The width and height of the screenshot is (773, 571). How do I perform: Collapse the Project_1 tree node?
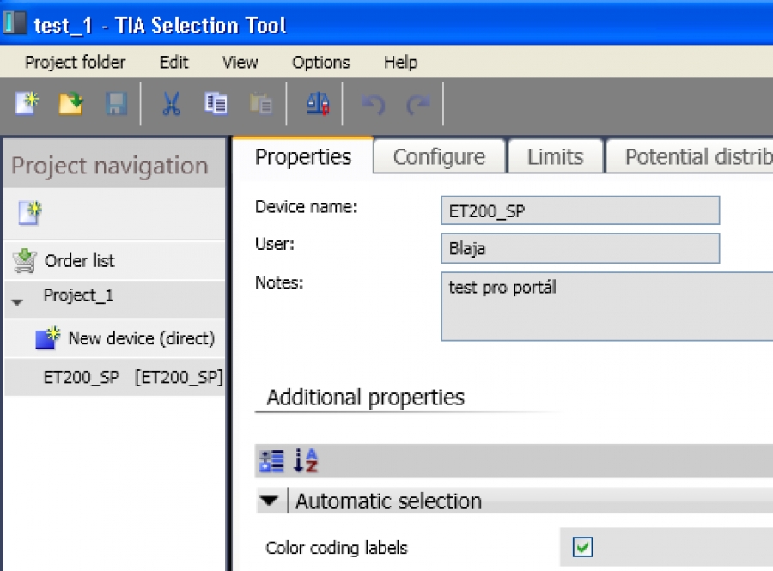[x=18, y=301]
